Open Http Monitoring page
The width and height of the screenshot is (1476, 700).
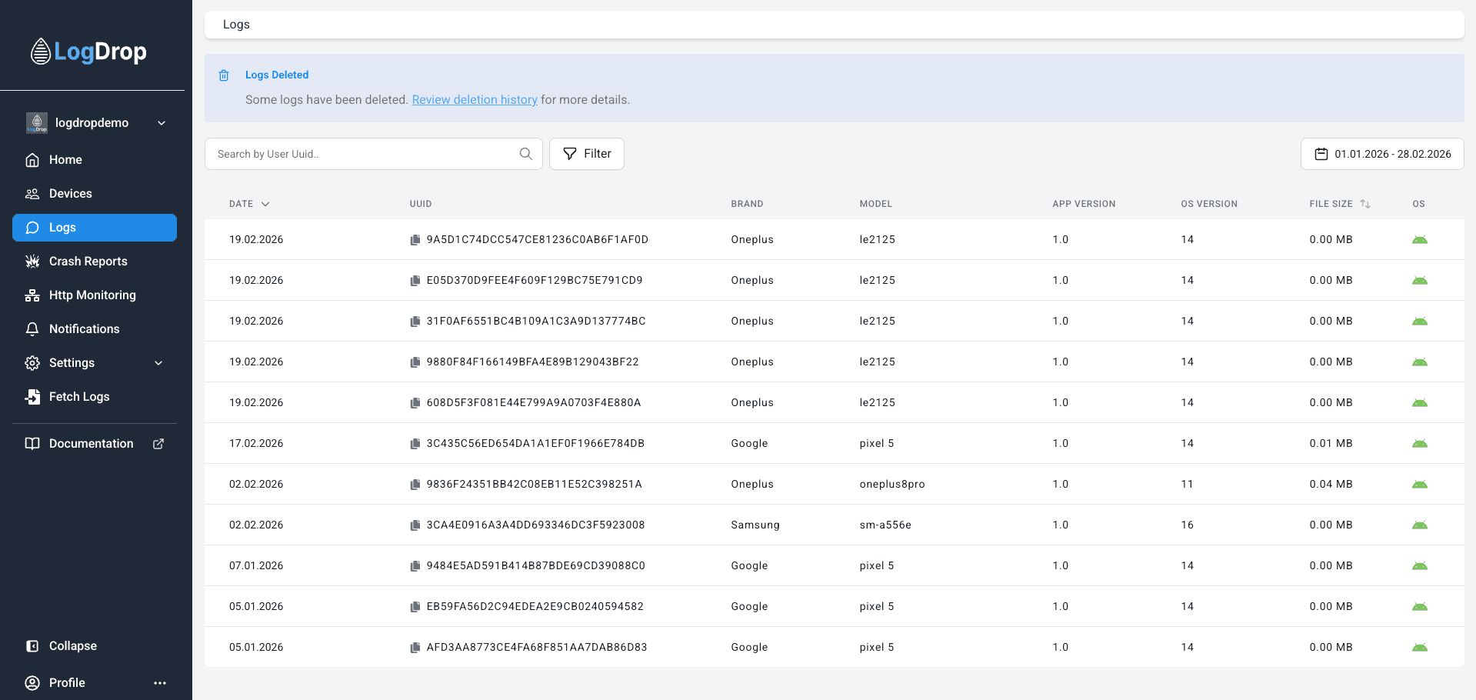pos(95,295)
